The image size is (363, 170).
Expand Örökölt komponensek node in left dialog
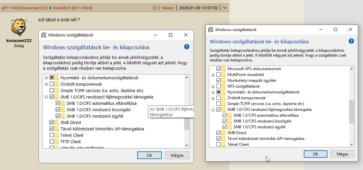(x=46, y=84)
